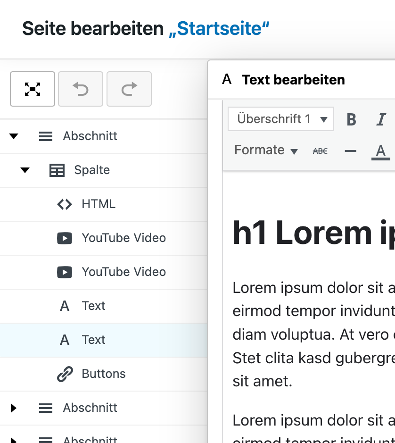Select the Buttons element in the tree

[x=103, y=374]
